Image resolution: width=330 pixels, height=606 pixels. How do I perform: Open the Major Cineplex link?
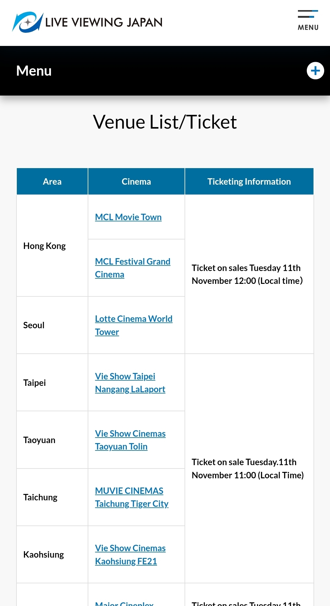pos(124,603)
